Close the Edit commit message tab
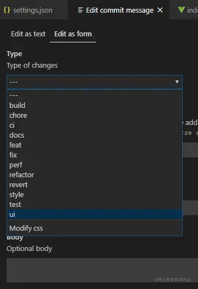The width and height of the screenshot is (198, 289). pyautogui.click(x=160, y=10)
